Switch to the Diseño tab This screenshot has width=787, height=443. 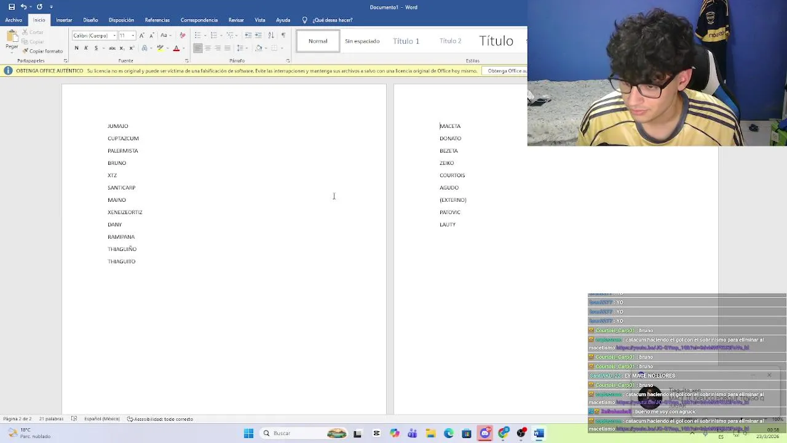90,20
